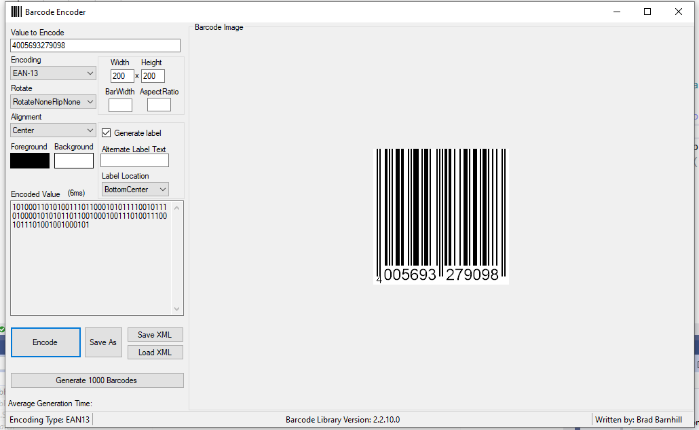Click the Barcode Library Version: 2.2.10.0 text
Screen dimensions: 699x430
[x=343, y=420]
